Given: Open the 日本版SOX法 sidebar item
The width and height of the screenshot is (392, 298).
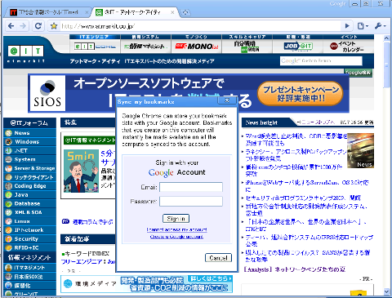Looking at the screenshot, I should click(30, 277).
